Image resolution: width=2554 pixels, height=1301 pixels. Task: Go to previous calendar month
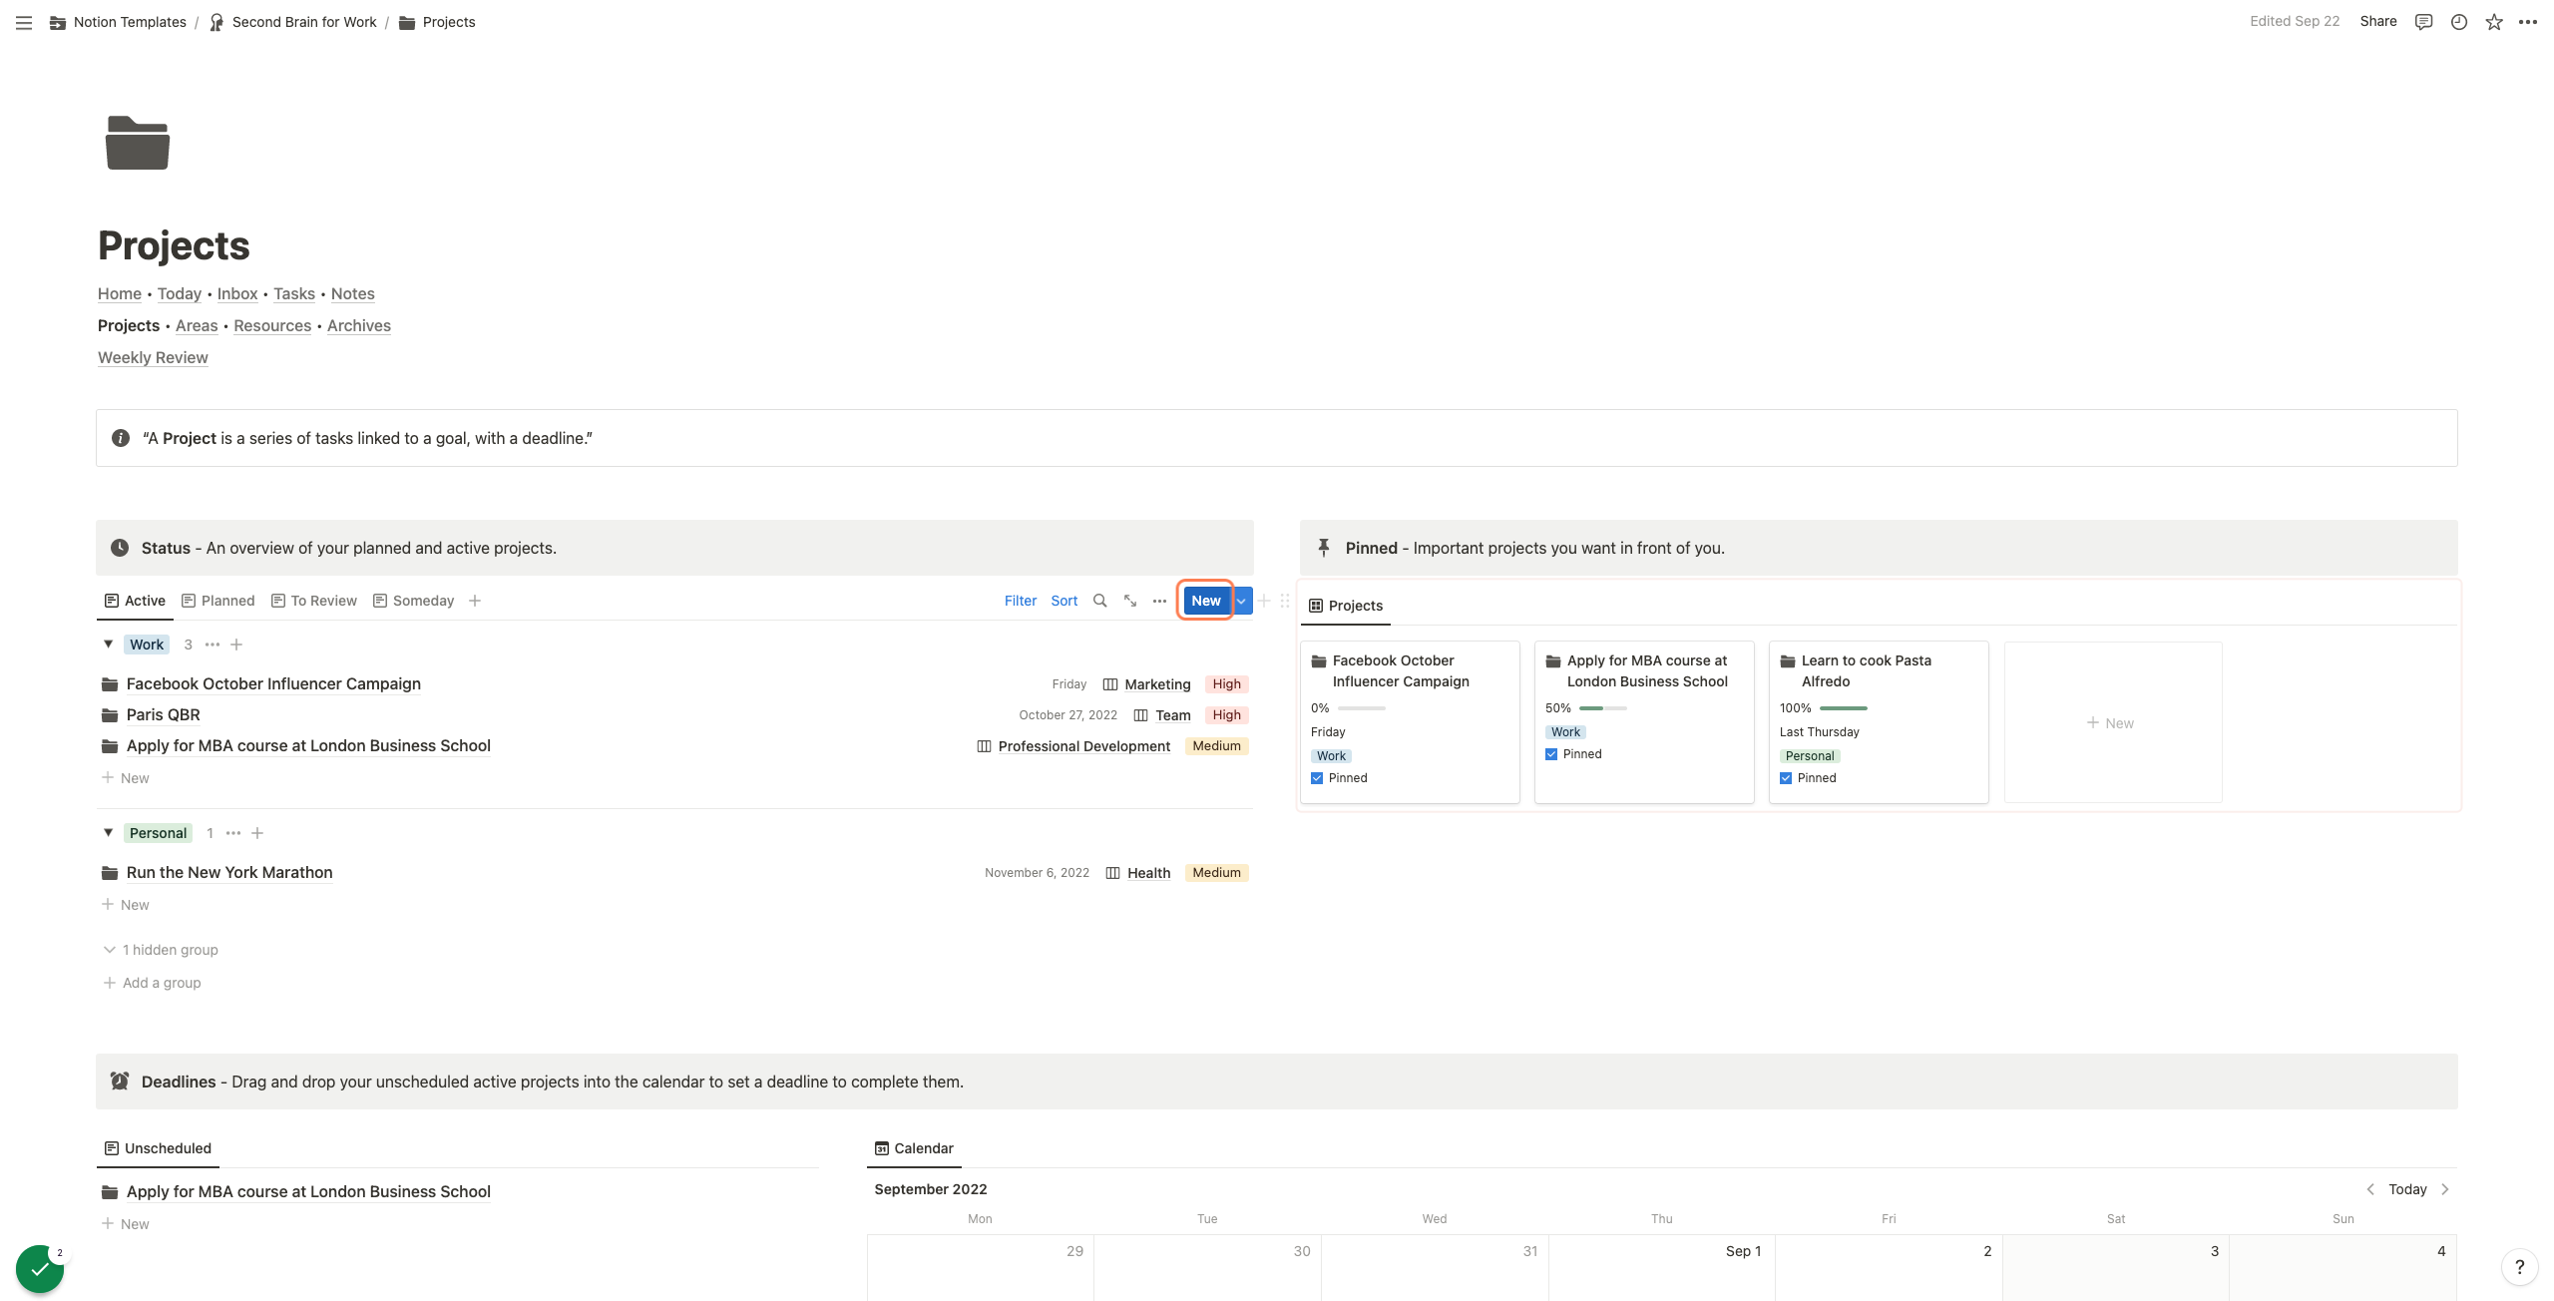2370,1189
